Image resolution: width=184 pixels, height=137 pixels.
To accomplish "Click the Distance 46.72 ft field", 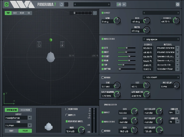I will click(x=167, y=22).
